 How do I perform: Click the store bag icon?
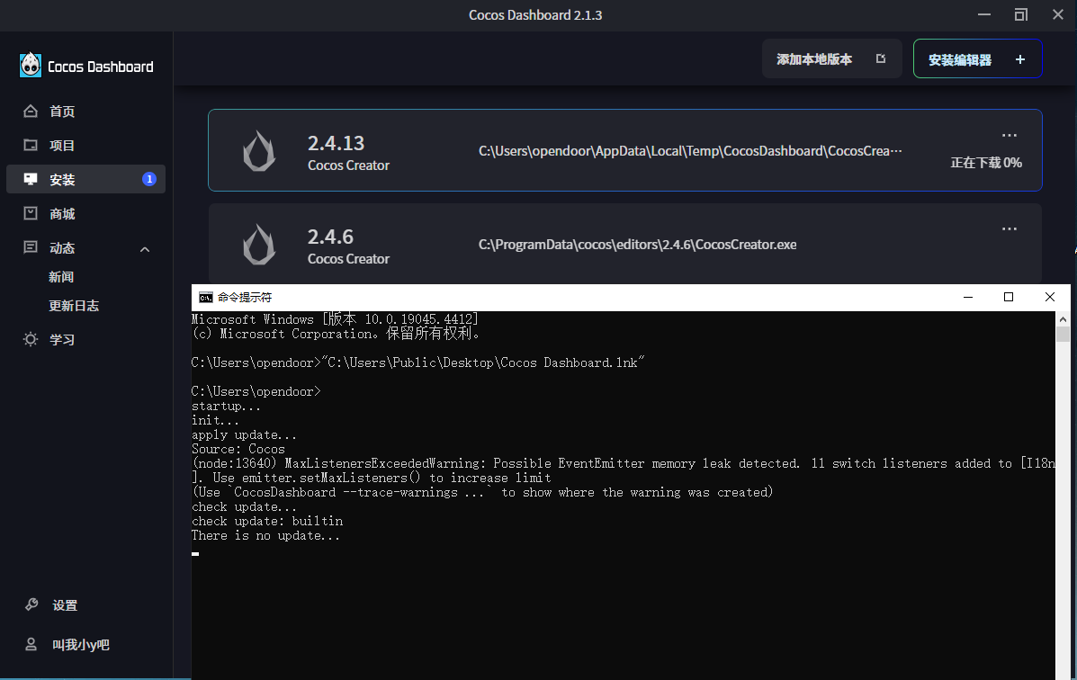[31, 213]
